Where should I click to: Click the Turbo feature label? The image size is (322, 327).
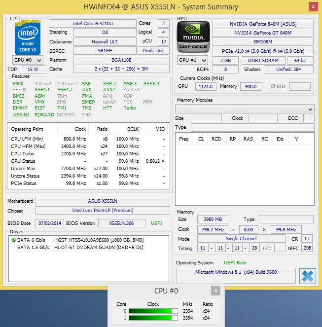coord(130,108)
